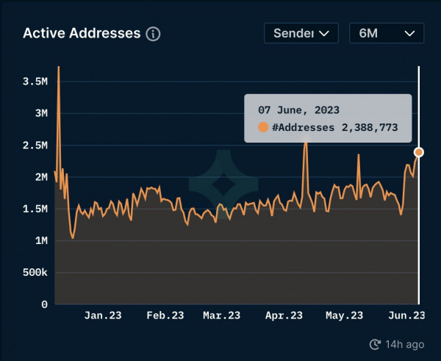This screenshot has width=441, height=361.
Task: Click the orange legend dot in tooltip
Action: coord(263,127)
